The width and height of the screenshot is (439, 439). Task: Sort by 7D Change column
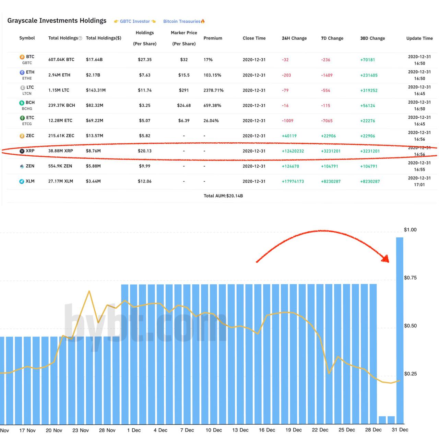coord(332,38)
